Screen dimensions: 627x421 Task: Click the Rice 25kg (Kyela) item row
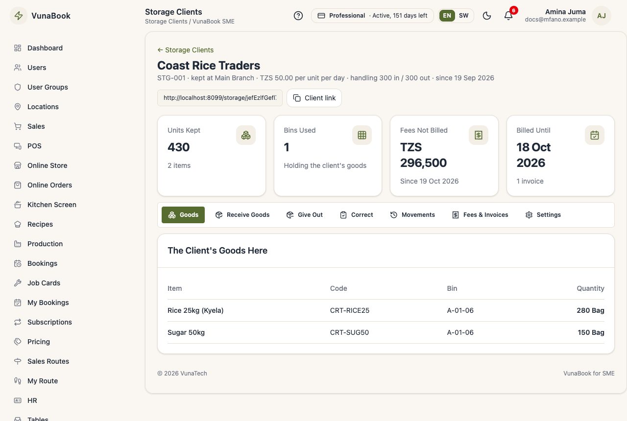coord(386,310)
